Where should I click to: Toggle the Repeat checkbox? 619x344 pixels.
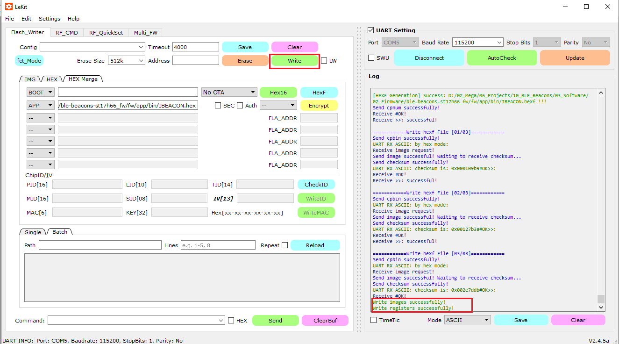285,245
